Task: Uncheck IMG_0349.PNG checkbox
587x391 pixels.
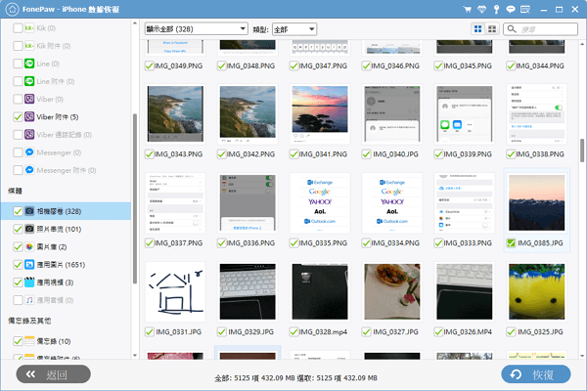Action: [x=150, y=65]
